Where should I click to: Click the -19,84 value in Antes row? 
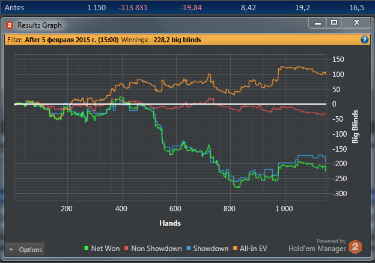pos(191,8)
